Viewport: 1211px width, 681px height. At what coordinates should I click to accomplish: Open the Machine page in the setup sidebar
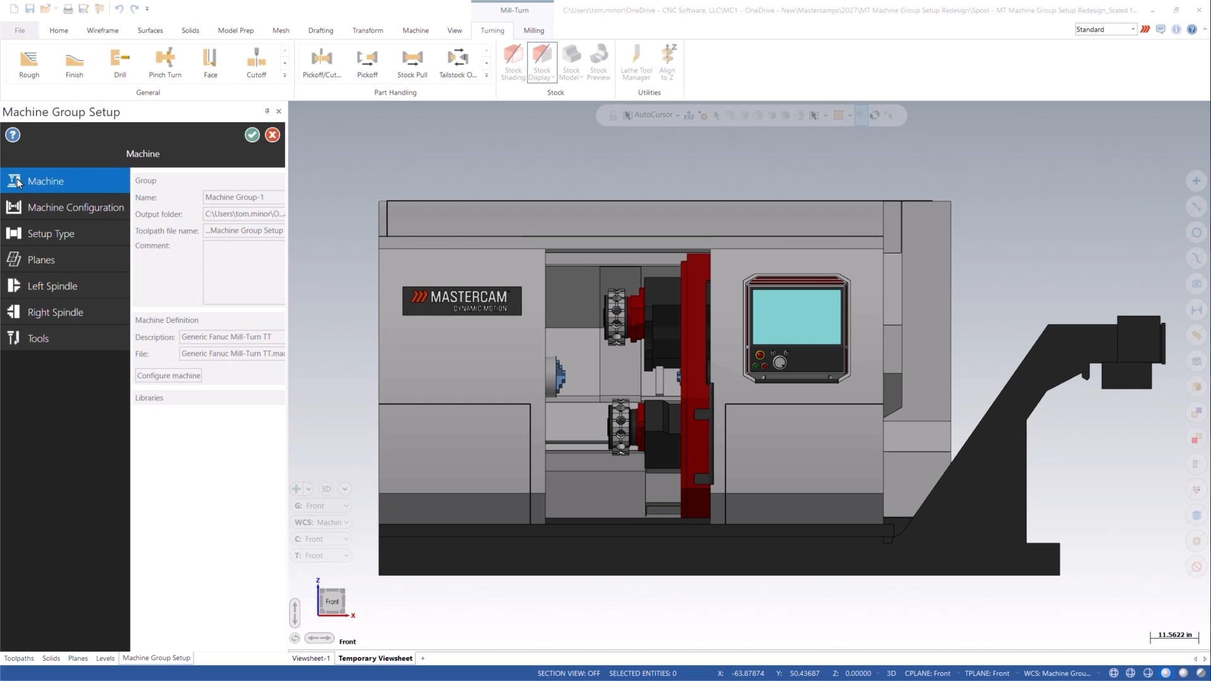[x=66, y=181]
